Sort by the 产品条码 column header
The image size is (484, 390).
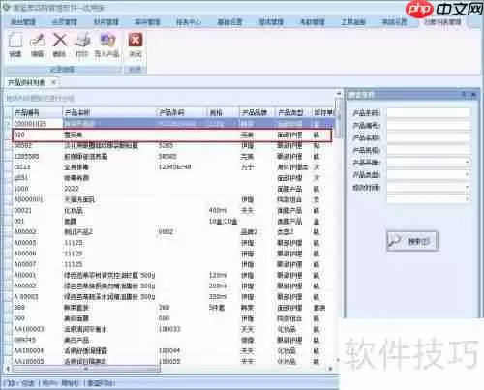181,112
